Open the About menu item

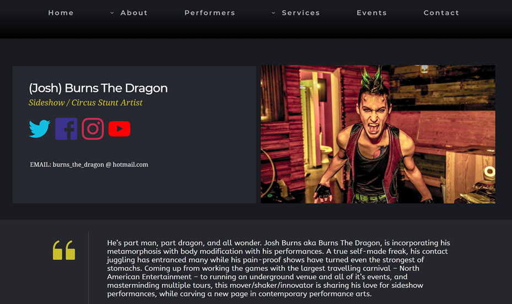pos(134,13)
